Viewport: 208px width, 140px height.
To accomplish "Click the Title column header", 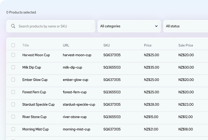I will (x=26, y=45).
